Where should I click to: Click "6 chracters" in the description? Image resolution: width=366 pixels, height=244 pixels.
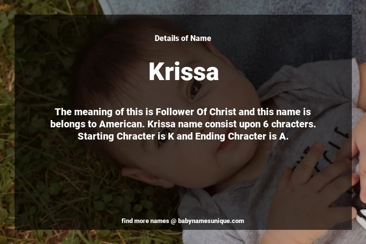289,124
